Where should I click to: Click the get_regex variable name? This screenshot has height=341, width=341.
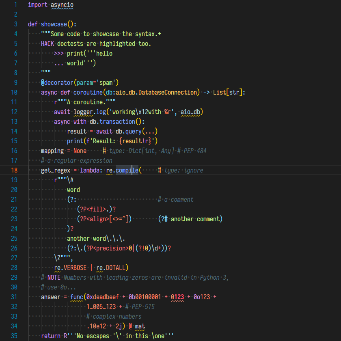(55, 170)
